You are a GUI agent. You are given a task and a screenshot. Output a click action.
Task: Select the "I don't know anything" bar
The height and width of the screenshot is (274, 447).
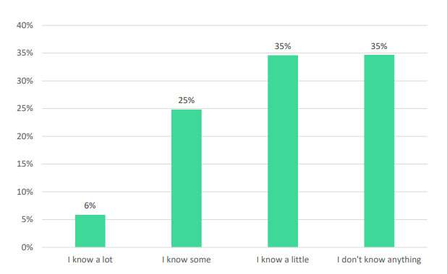[379, 151]
